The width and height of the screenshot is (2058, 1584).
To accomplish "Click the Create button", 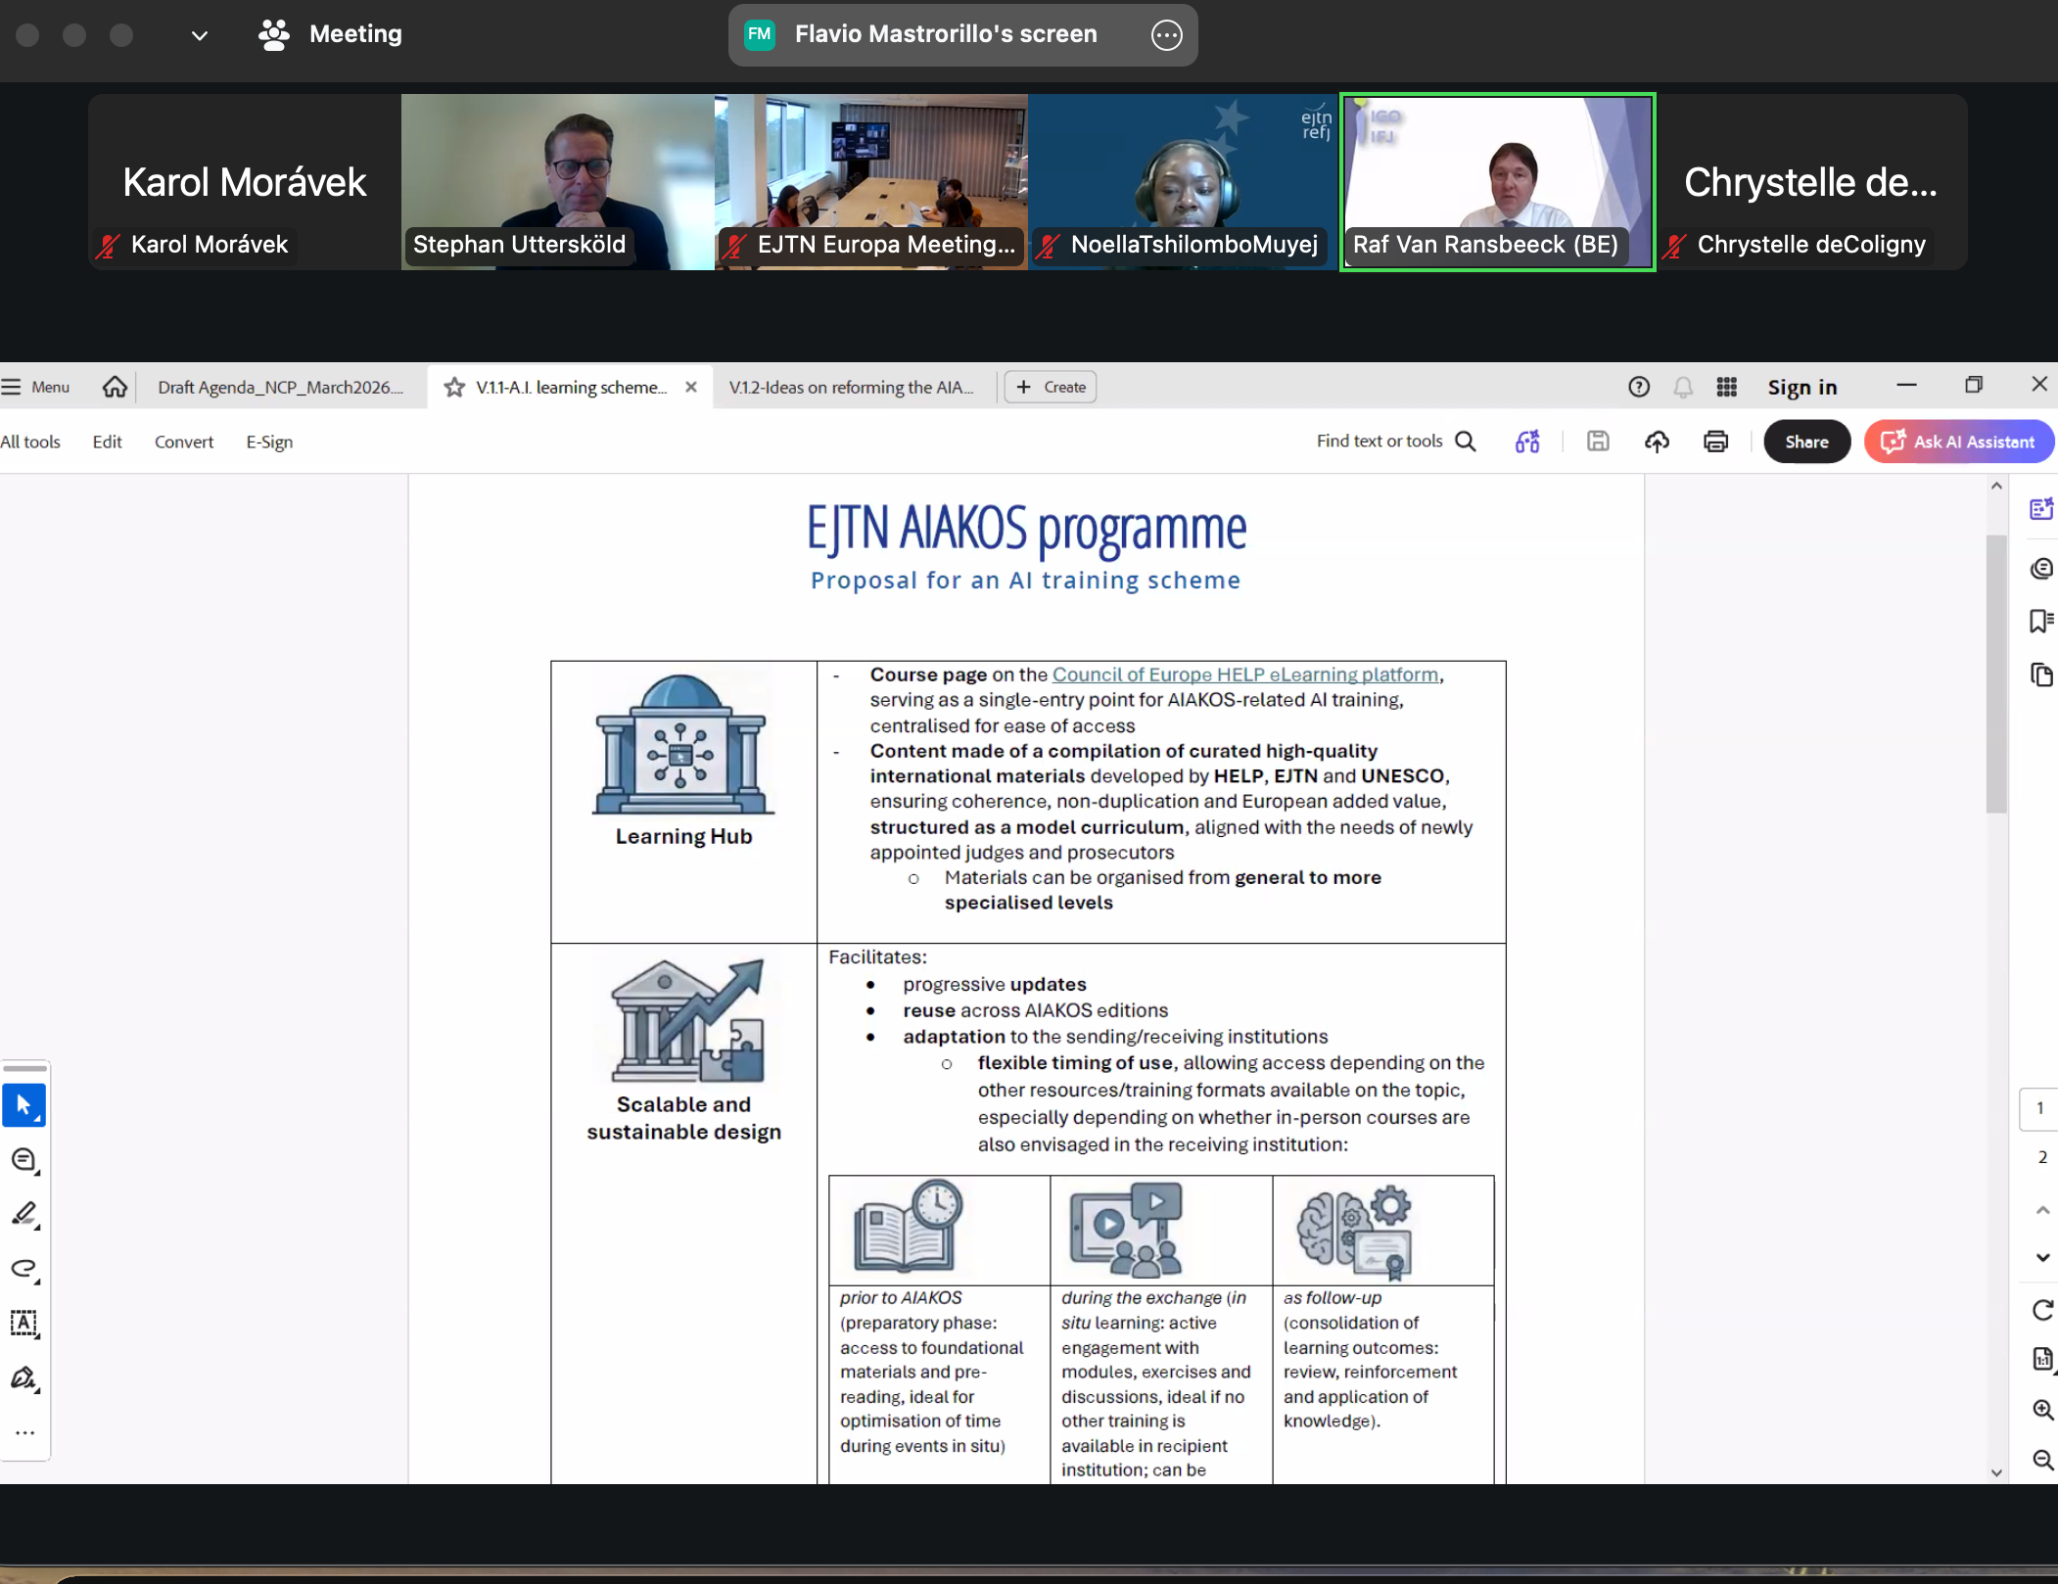I will point(1051,387).
